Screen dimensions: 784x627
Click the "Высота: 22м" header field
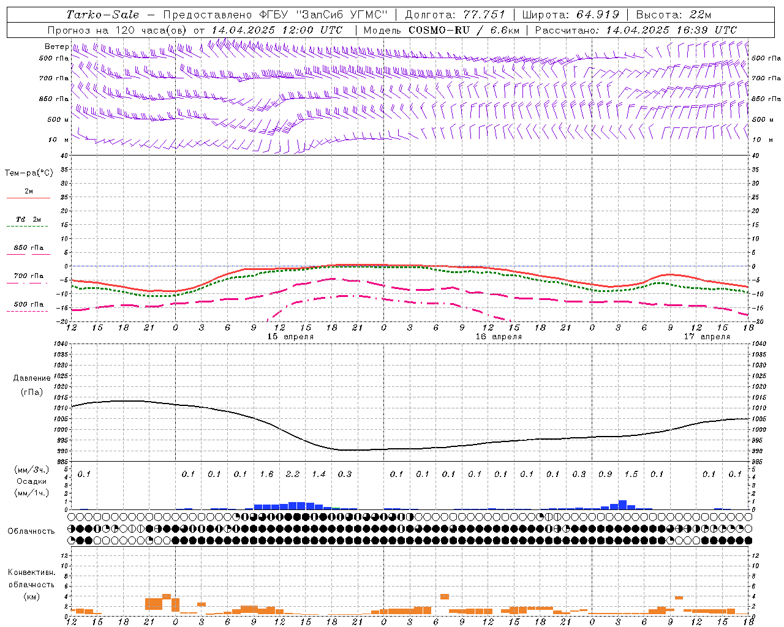pos(674,15)
